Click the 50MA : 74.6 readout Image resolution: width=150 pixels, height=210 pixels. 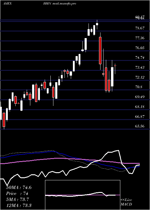coord(19,187)
